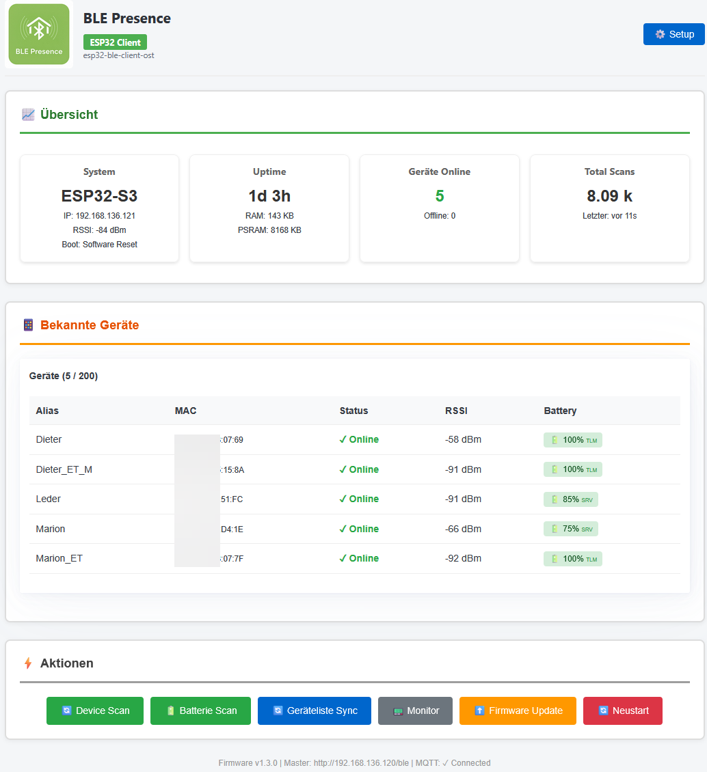Click the monitor icon on Monitor button
This screenshot has width=707, height=772.
tap(398, 711)
